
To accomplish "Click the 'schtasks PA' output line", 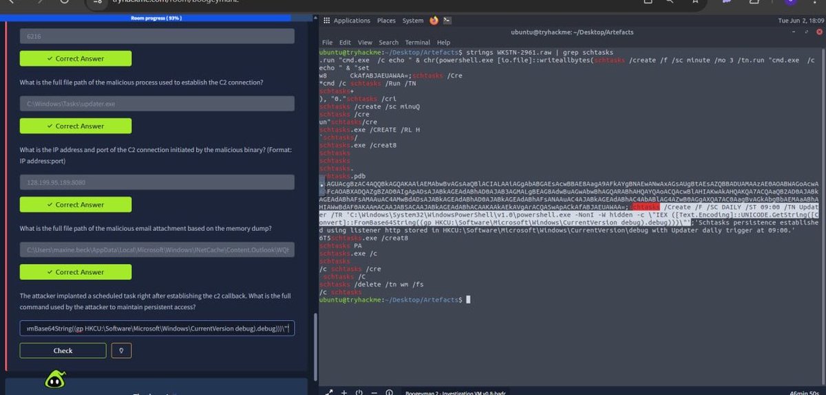I will click(341, 245).
